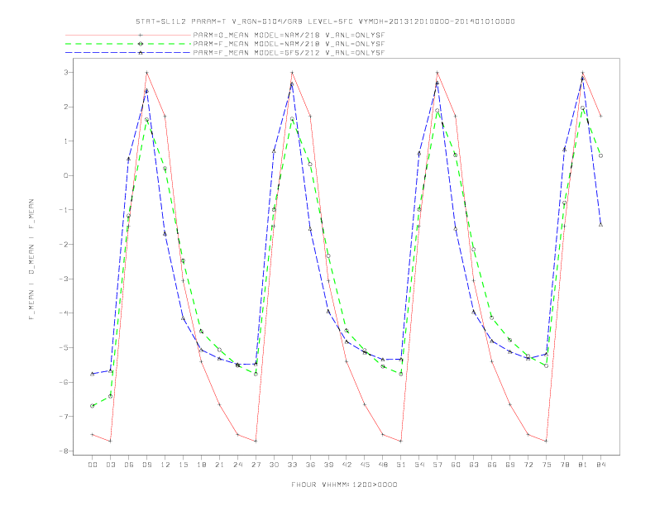This screenshot has height=506, width=655.
Task: Click the x-axis tick label 45
Action: pyautogui.click(x=365, y=465)
